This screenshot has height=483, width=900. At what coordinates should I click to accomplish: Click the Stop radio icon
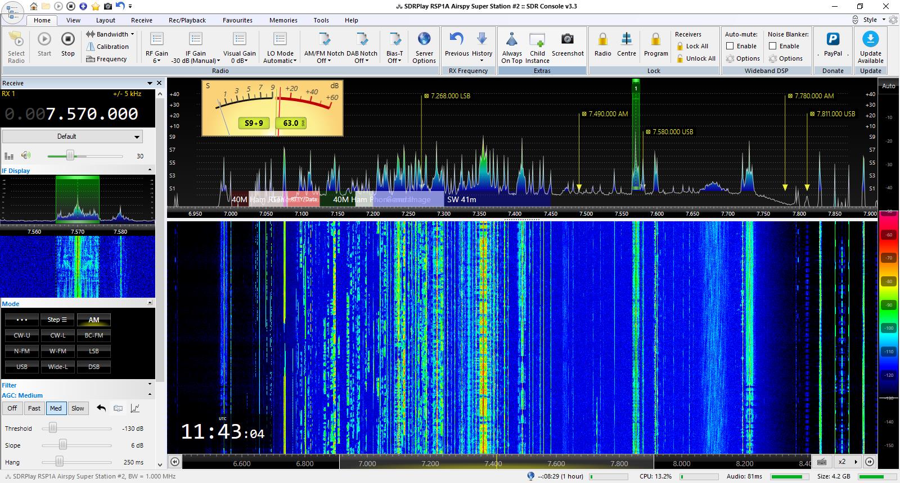click(x=67, y=39)
